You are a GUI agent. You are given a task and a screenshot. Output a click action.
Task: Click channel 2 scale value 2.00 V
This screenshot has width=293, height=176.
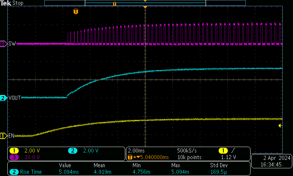tap(90, 151)
